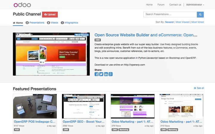Open Odoo Marketing title with 279 Views

(133, 122)
